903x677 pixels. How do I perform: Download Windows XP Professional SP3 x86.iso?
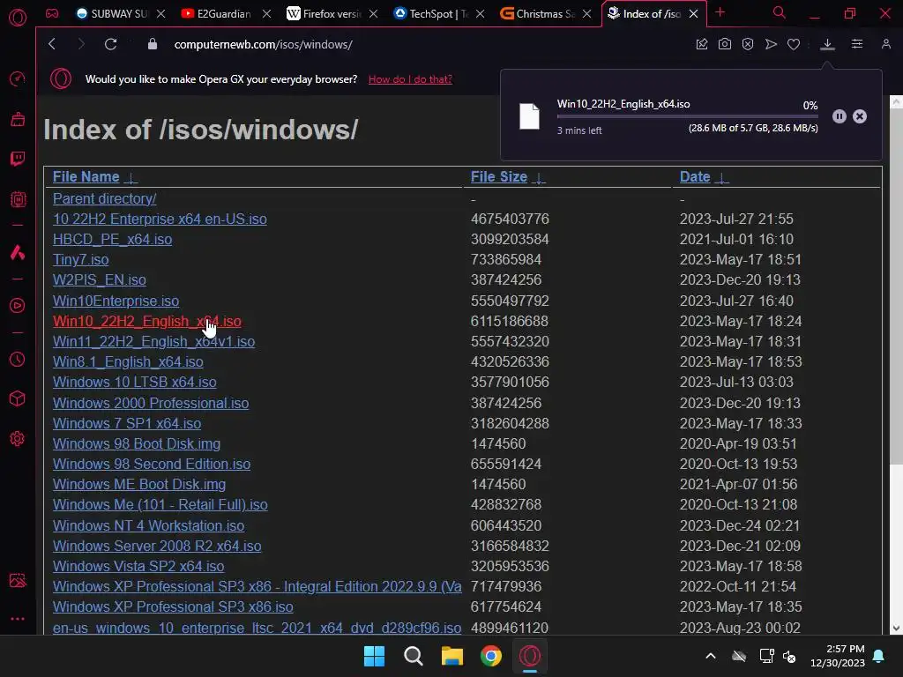(x=173, y=606)
